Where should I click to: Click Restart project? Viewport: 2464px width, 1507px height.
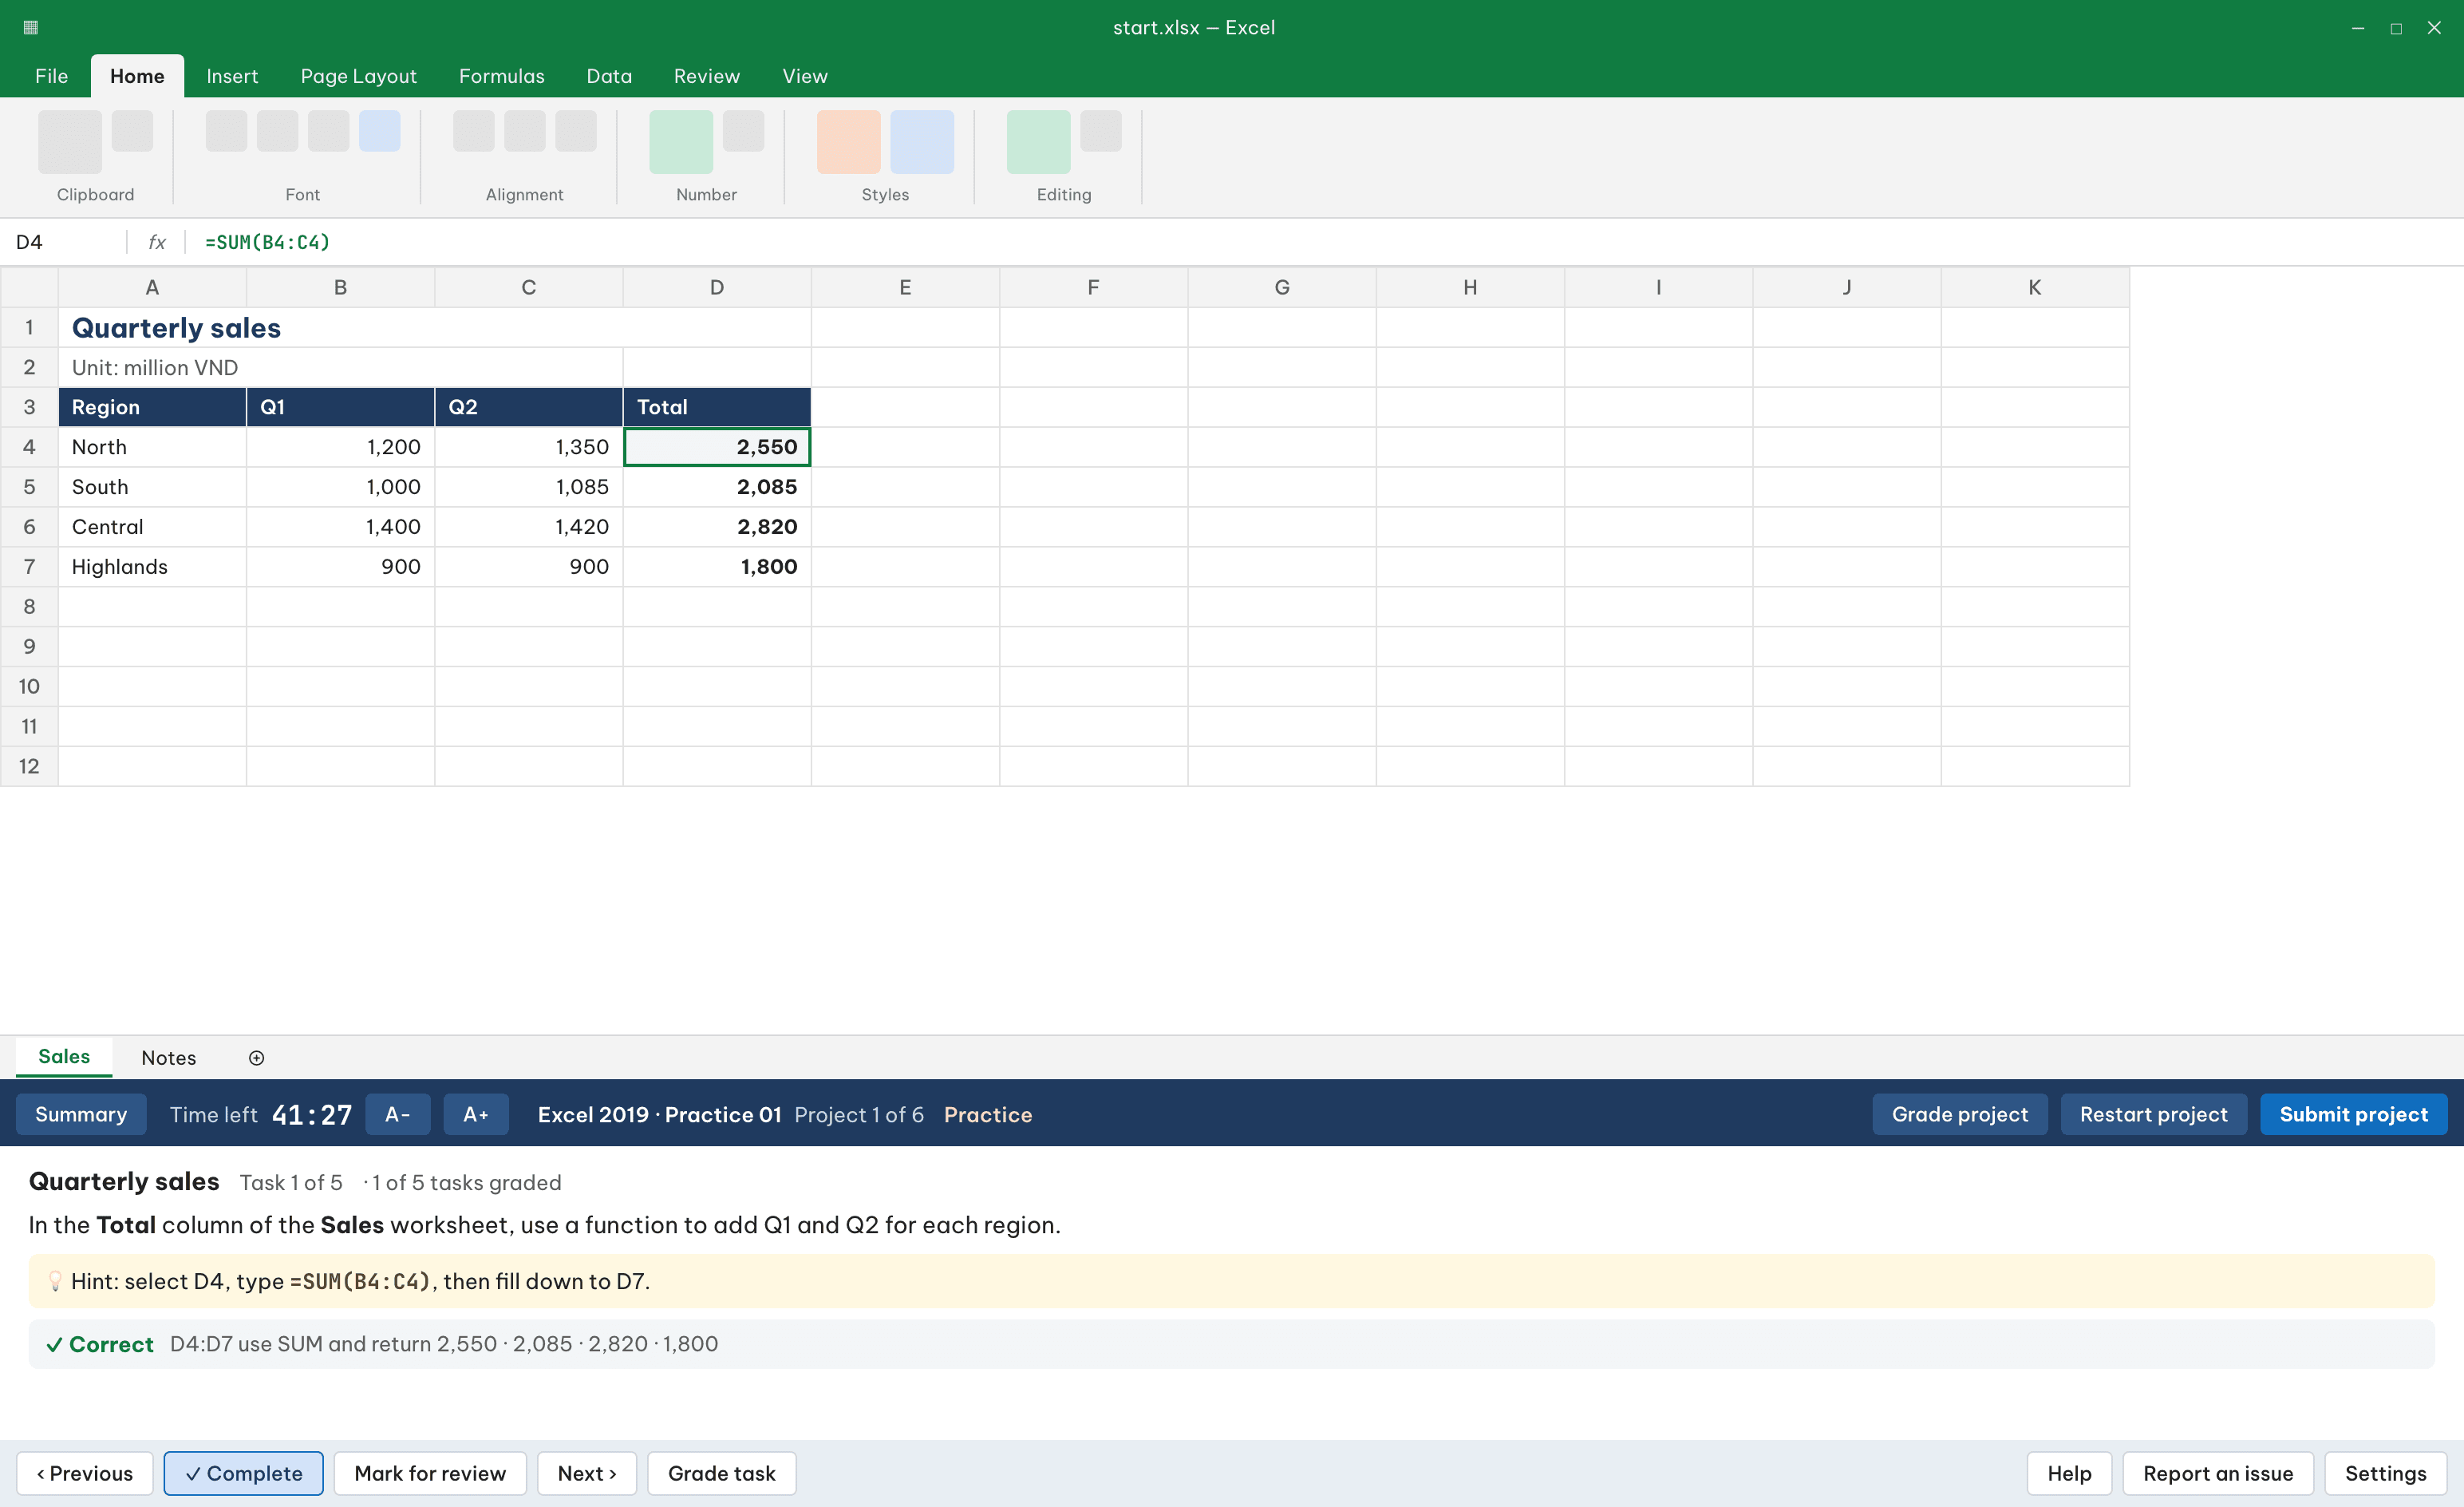pos(2153,1113)
